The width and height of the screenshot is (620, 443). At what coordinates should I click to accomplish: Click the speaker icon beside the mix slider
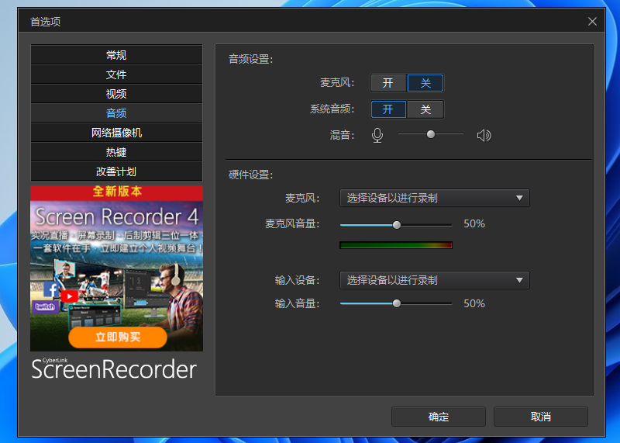click(484, 136)
